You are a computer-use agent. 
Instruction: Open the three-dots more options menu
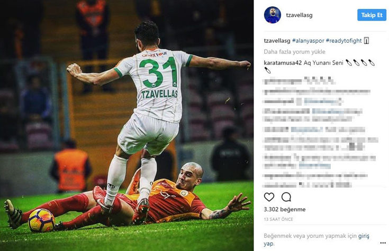coord(383,243)
